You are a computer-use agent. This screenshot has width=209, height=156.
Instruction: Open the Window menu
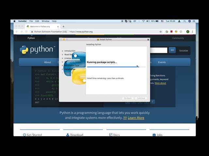point(45,21)
